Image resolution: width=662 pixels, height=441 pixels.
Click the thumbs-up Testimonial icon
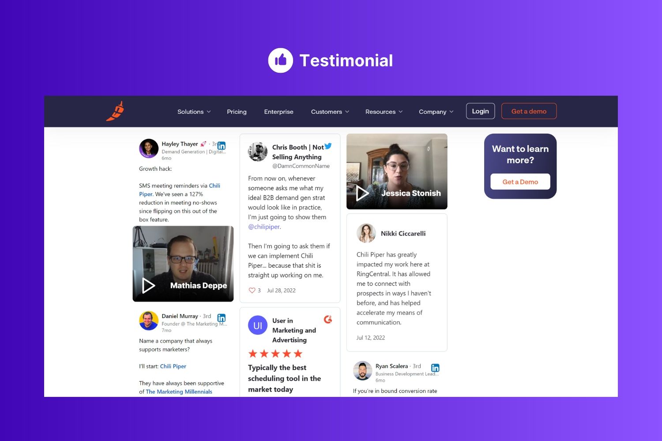coord(281,60)
